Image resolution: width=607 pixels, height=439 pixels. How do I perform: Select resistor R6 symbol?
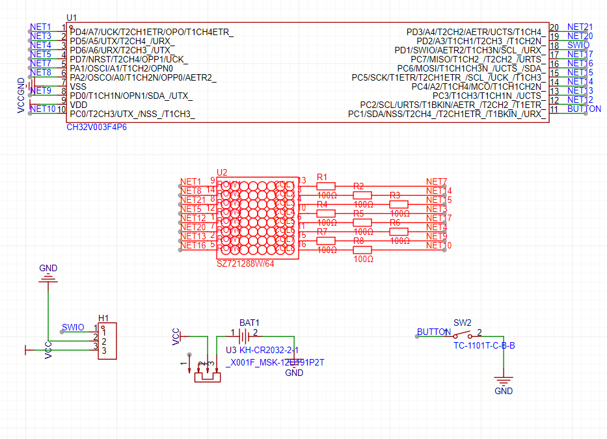point(399,232)
